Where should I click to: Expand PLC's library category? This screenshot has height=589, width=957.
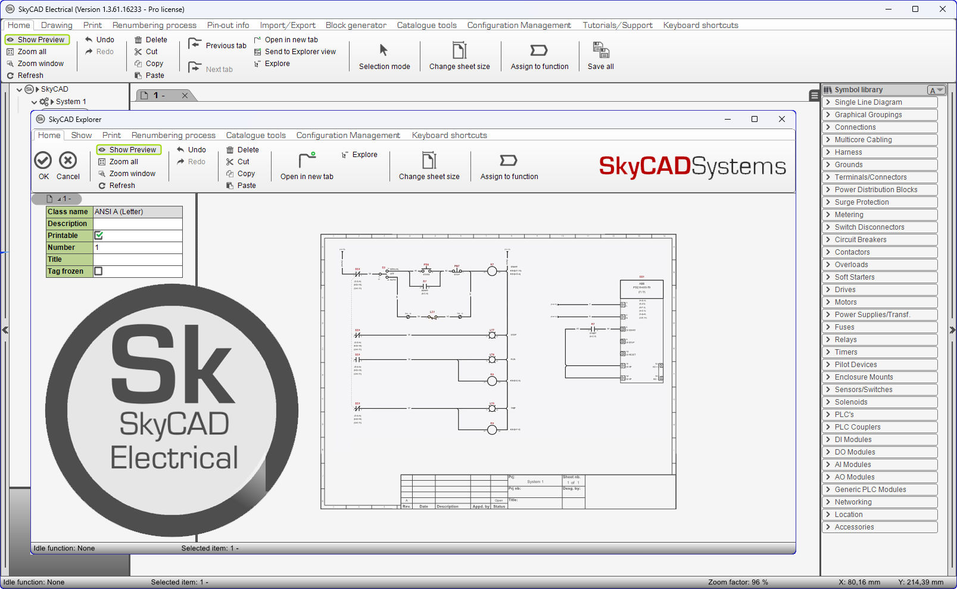pyautogui.click(x=828, y=415)
